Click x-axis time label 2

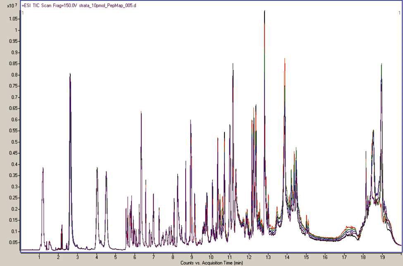(58, 257)
